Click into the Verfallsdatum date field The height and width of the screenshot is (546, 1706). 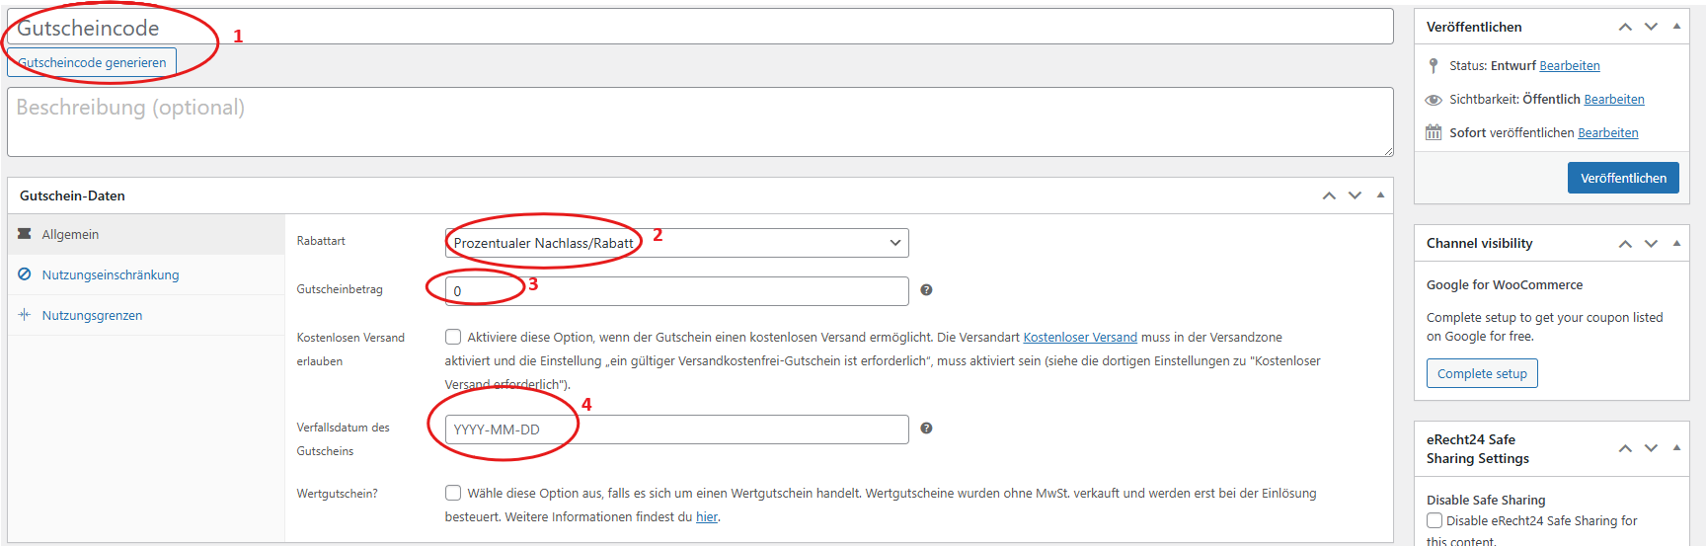pos(676,429)
